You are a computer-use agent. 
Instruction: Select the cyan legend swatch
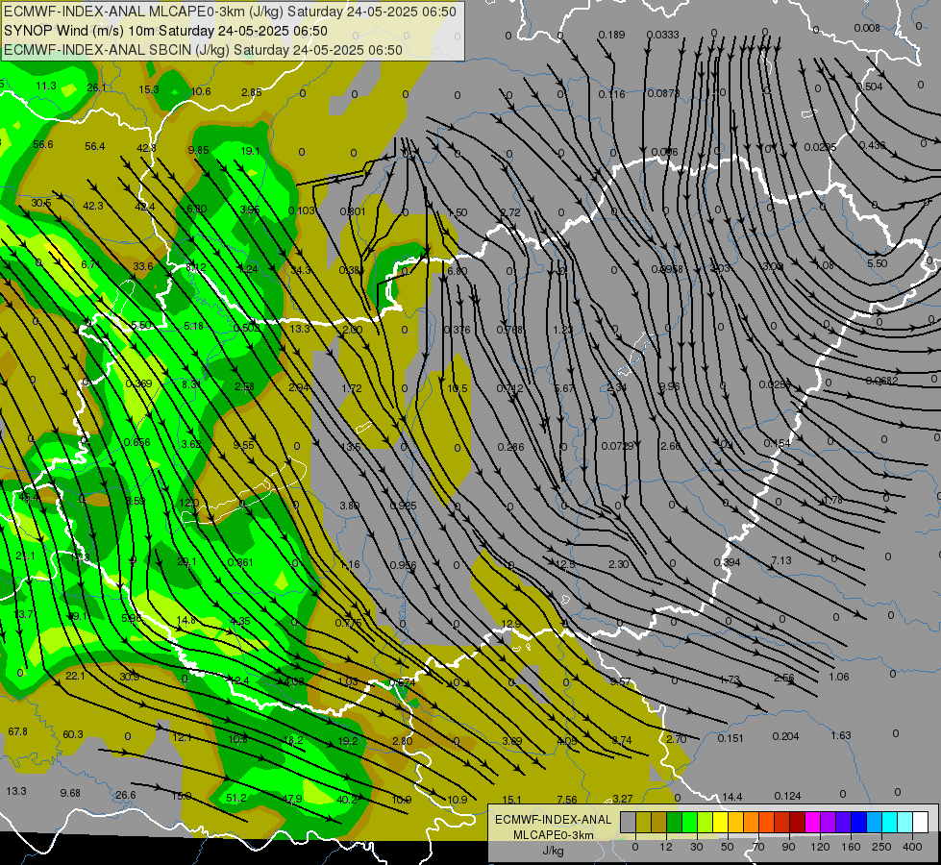pyautogui.click(x=889, y=823)
